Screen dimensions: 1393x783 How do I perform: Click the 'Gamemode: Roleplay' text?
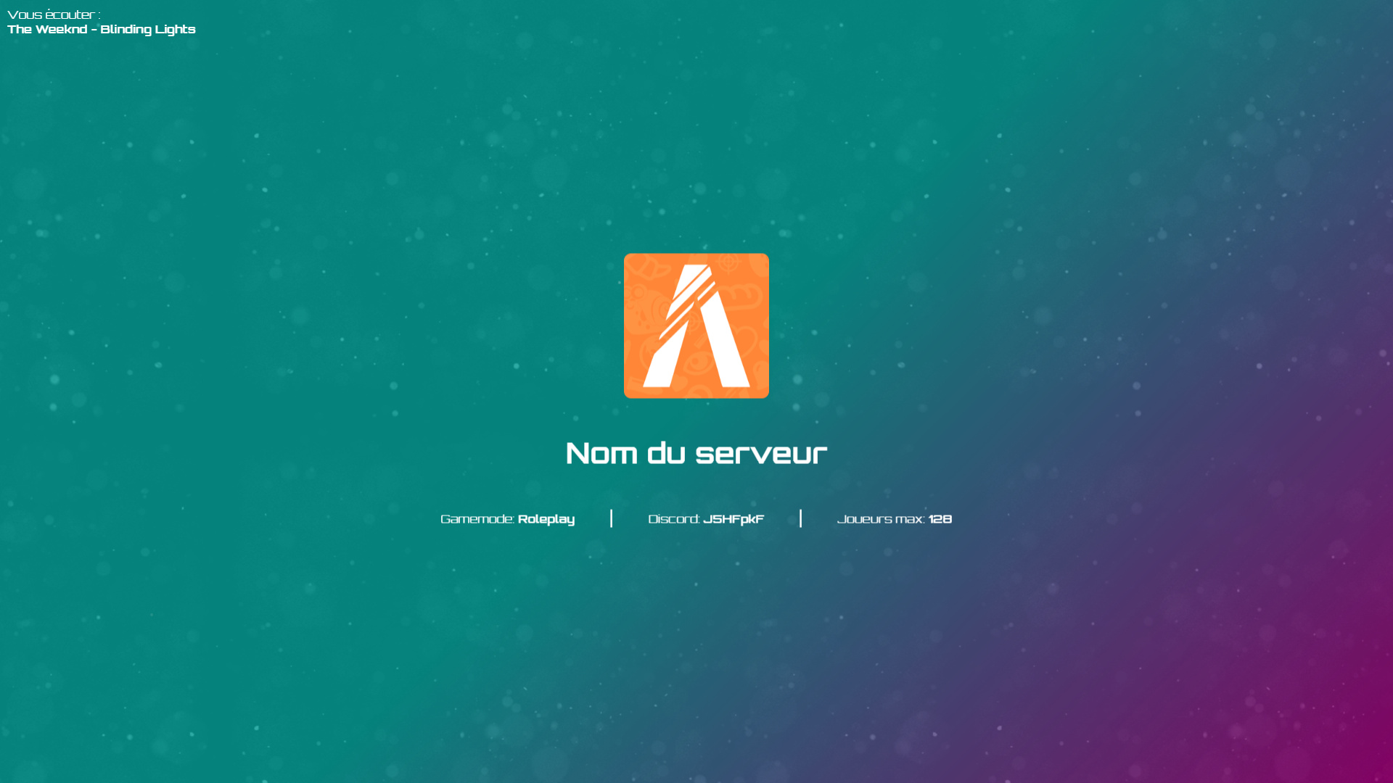pyautogui.click(x=507, y=519)
